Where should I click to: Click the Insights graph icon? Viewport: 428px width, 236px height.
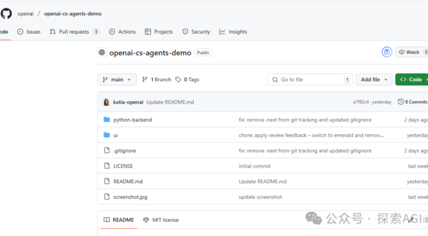pyautogui.click(x=222, y=32)
